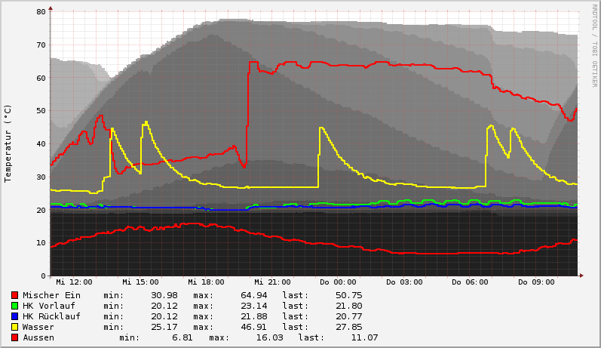The width and height of the screenshot is (601, 348).
Task: Select the Wasser legend label
Action: point(38,327)
